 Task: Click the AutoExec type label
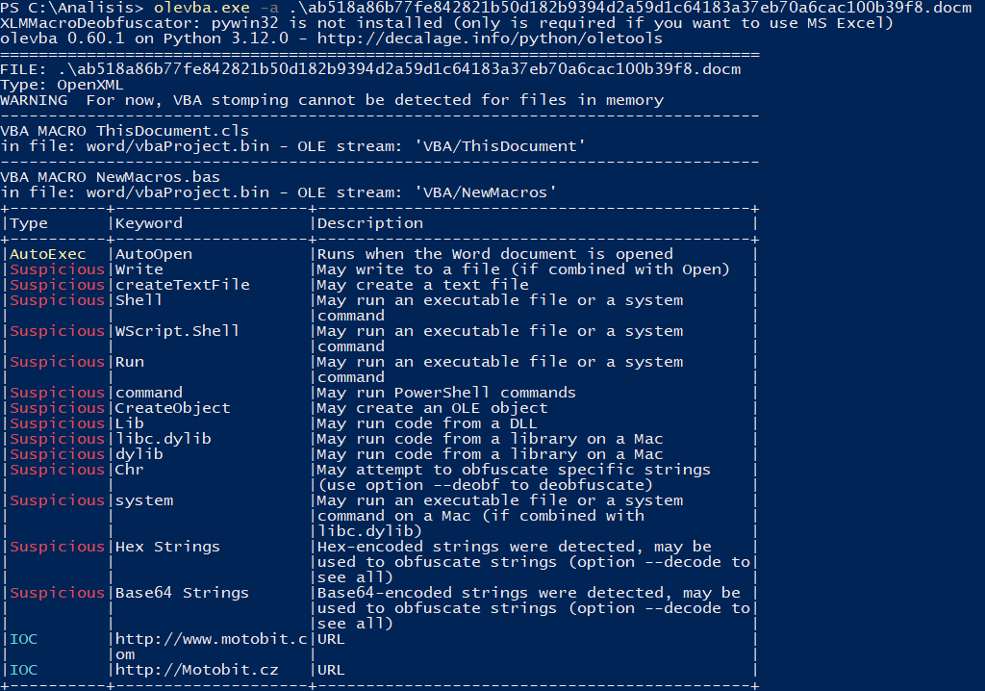48,254
